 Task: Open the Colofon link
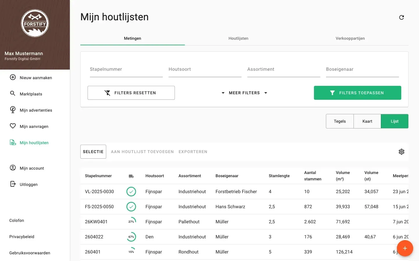click(17, 220)
